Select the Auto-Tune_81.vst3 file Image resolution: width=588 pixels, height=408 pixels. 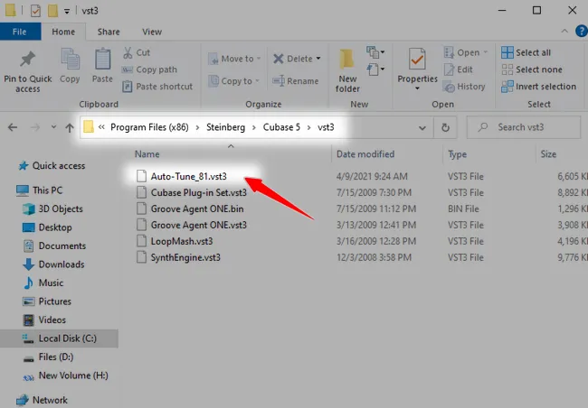click(x=187, y=176)
